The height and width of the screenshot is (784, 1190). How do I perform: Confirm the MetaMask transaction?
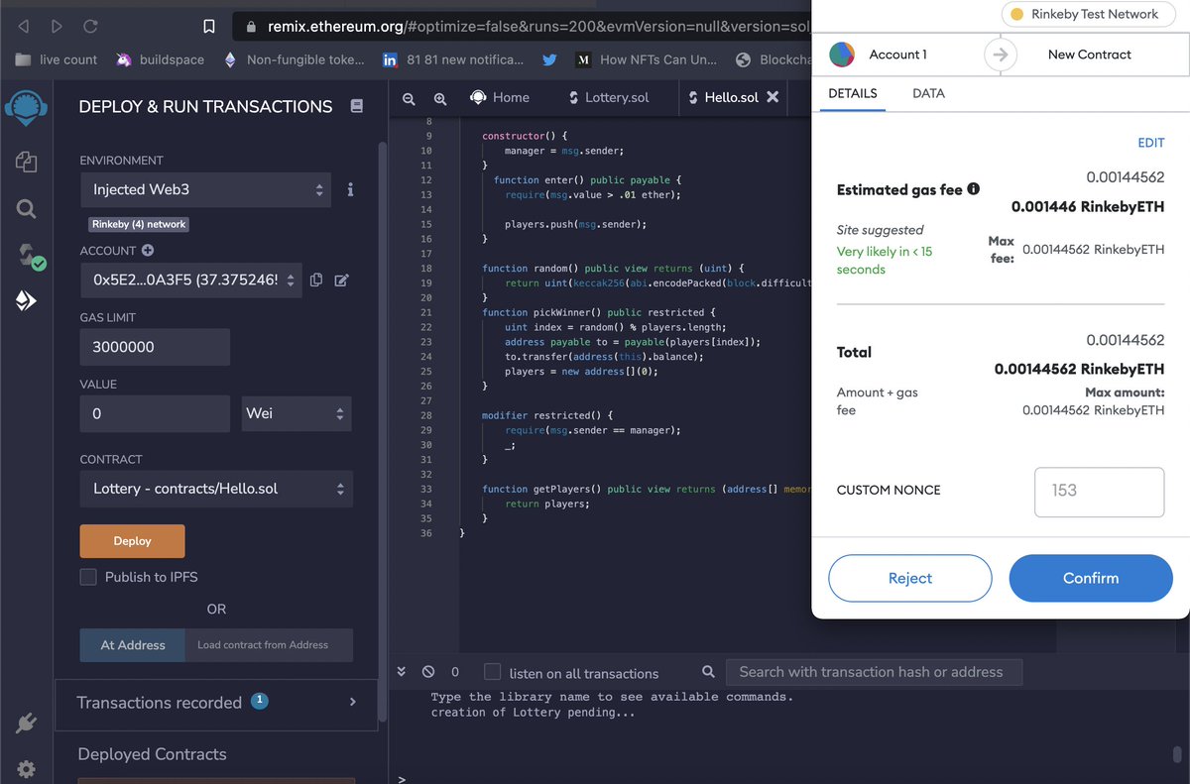pos(1091,578)
